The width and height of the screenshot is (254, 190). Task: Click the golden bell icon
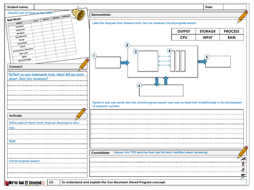pos(78,14)
